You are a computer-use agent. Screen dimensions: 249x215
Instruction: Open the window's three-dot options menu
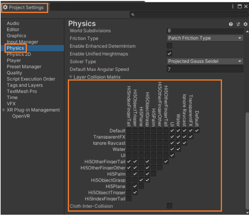pyautogui.click(x=233, y=6)
